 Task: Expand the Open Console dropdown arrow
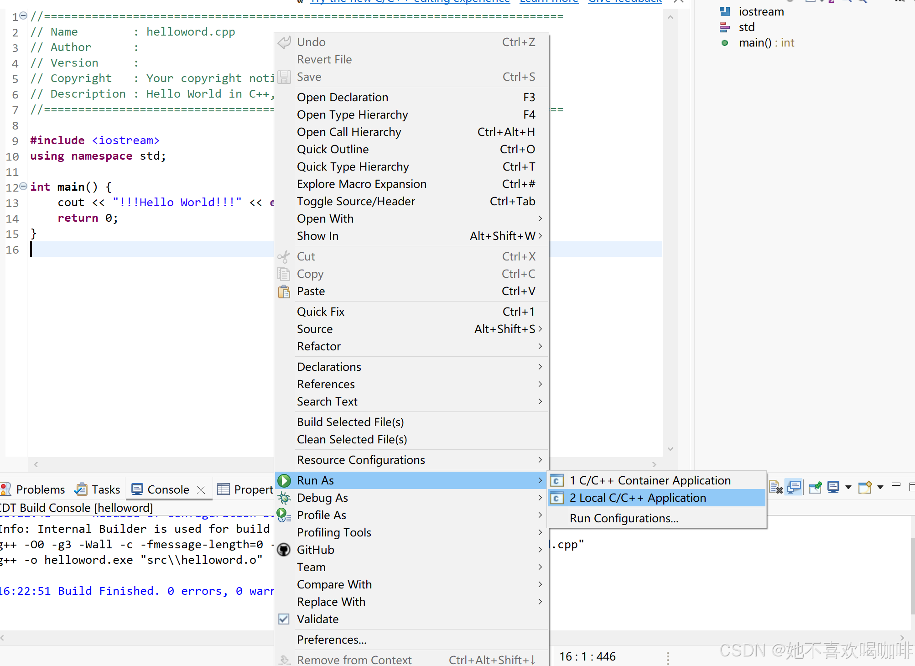click(x=880, y=488)
